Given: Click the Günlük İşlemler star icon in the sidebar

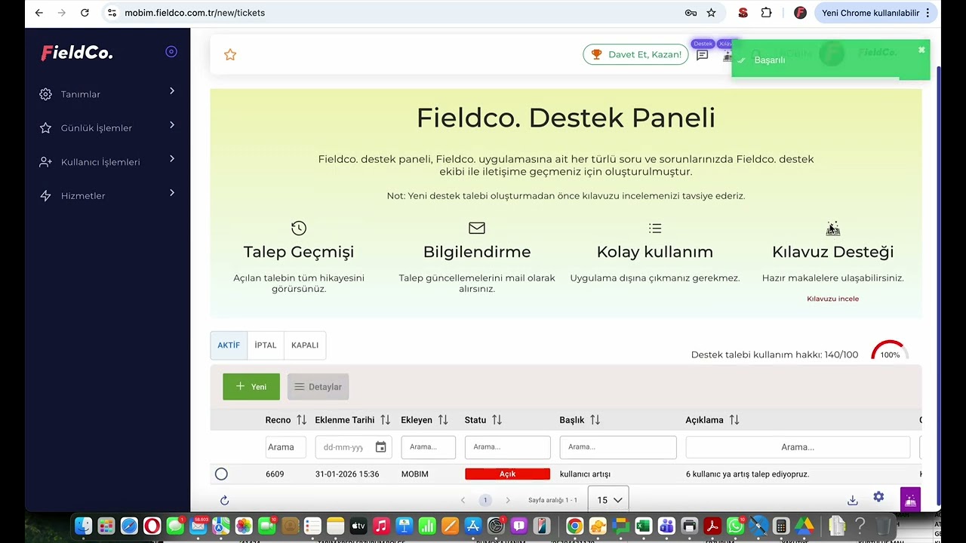Looking at the screenshot, I should coord(45,128).
